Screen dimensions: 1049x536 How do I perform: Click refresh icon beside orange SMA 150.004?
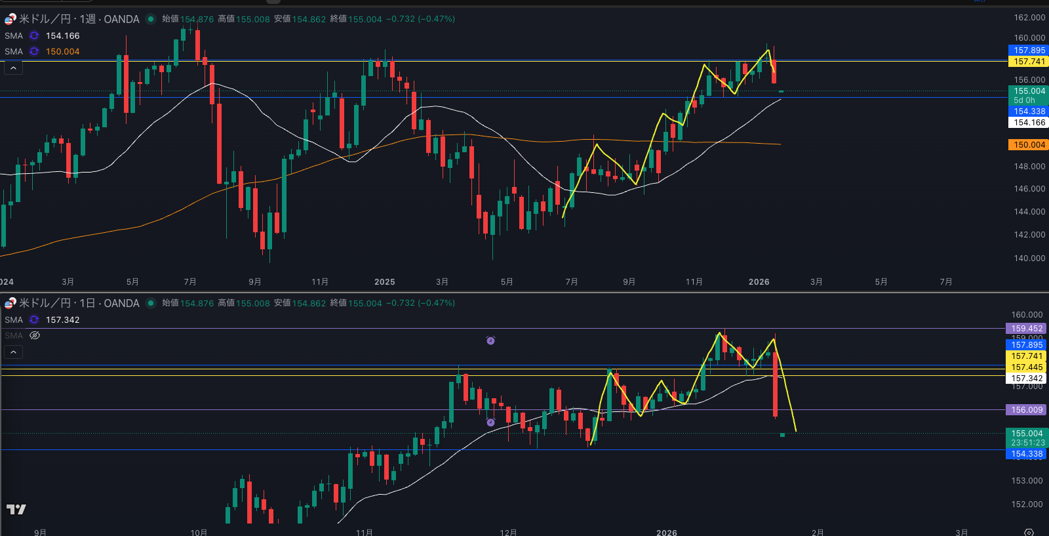click(34, 52)
